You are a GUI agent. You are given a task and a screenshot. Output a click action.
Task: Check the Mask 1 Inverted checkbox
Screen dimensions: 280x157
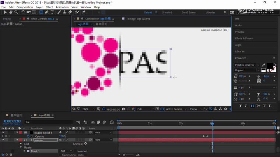pos(75,151)
